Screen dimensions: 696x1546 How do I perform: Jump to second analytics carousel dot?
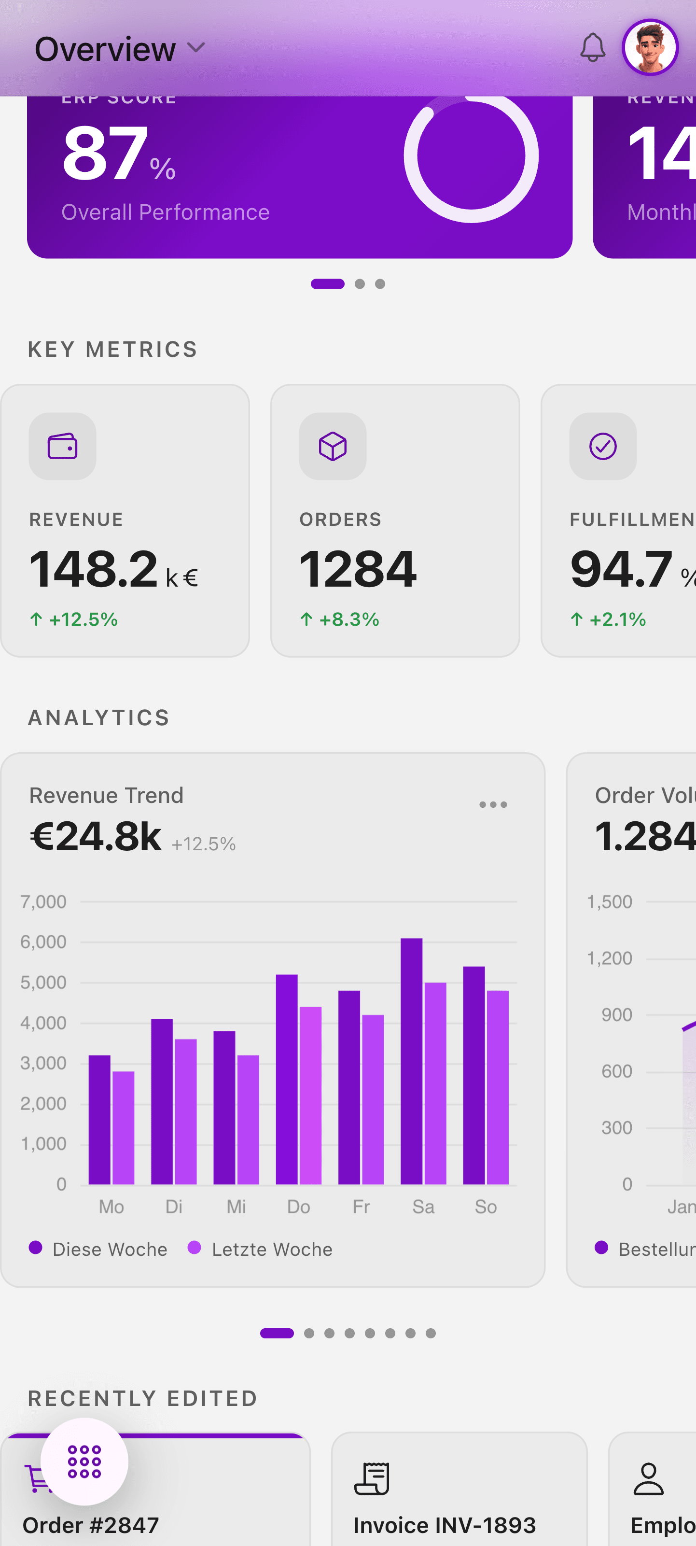(x=309, y=1333)
